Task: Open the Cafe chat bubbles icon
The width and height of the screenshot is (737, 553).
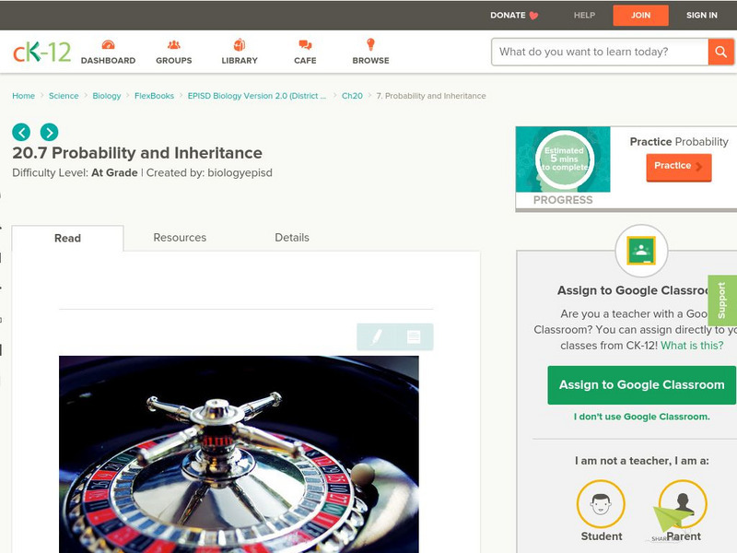Action: 305,44
